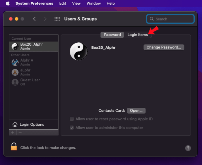Click the Box20_Alphr name label

point(103,48)
